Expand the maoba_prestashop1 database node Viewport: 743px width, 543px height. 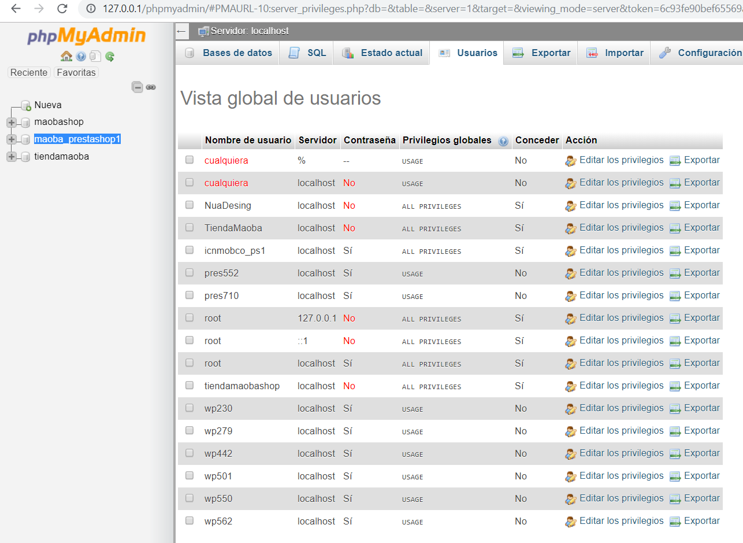tap(12, 139)
